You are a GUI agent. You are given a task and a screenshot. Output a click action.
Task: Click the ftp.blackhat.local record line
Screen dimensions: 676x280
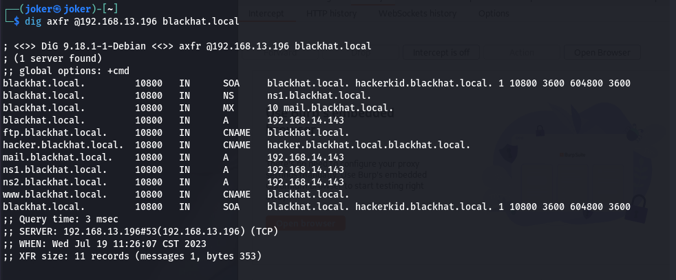point(176,132)
